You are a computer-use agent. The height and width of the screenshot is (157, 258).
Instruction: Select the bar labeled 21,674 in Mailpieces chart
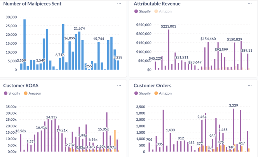[79, 51]
